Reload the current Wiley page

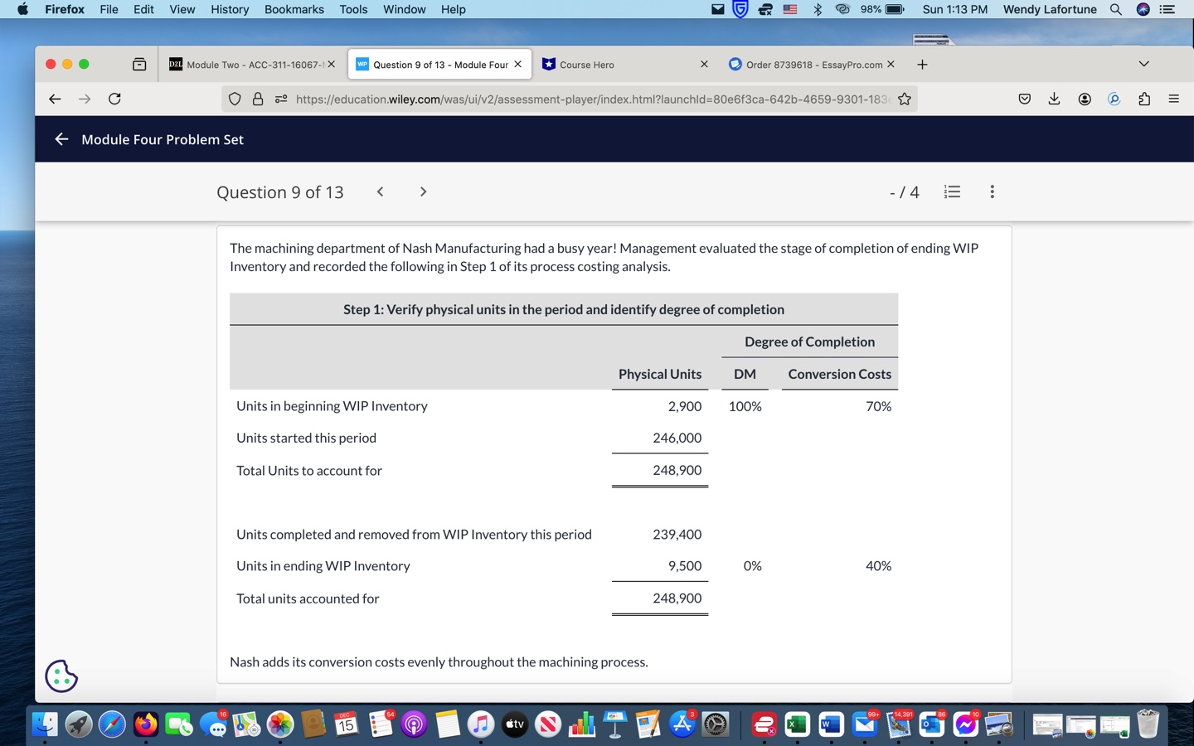tap(114, 99)
